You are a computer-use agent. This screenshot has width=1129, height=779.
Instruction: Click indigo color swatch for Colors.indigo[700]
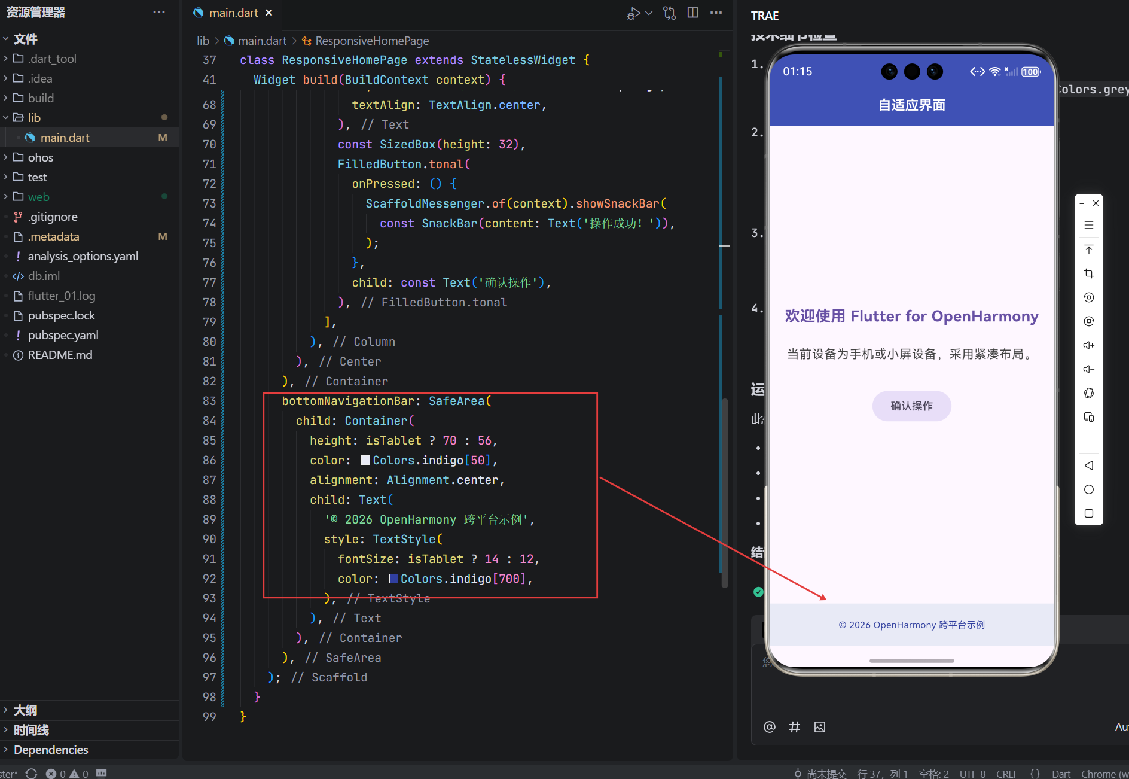point(393,579)
